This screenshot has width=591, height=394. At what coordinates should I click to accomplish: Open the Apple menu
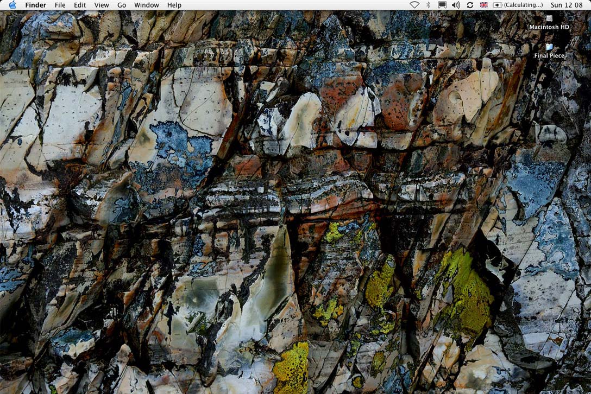[x=12, y=5]
